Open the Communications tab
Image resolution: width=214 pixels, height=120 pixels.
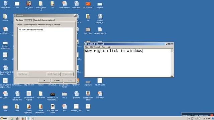(47, 20)
